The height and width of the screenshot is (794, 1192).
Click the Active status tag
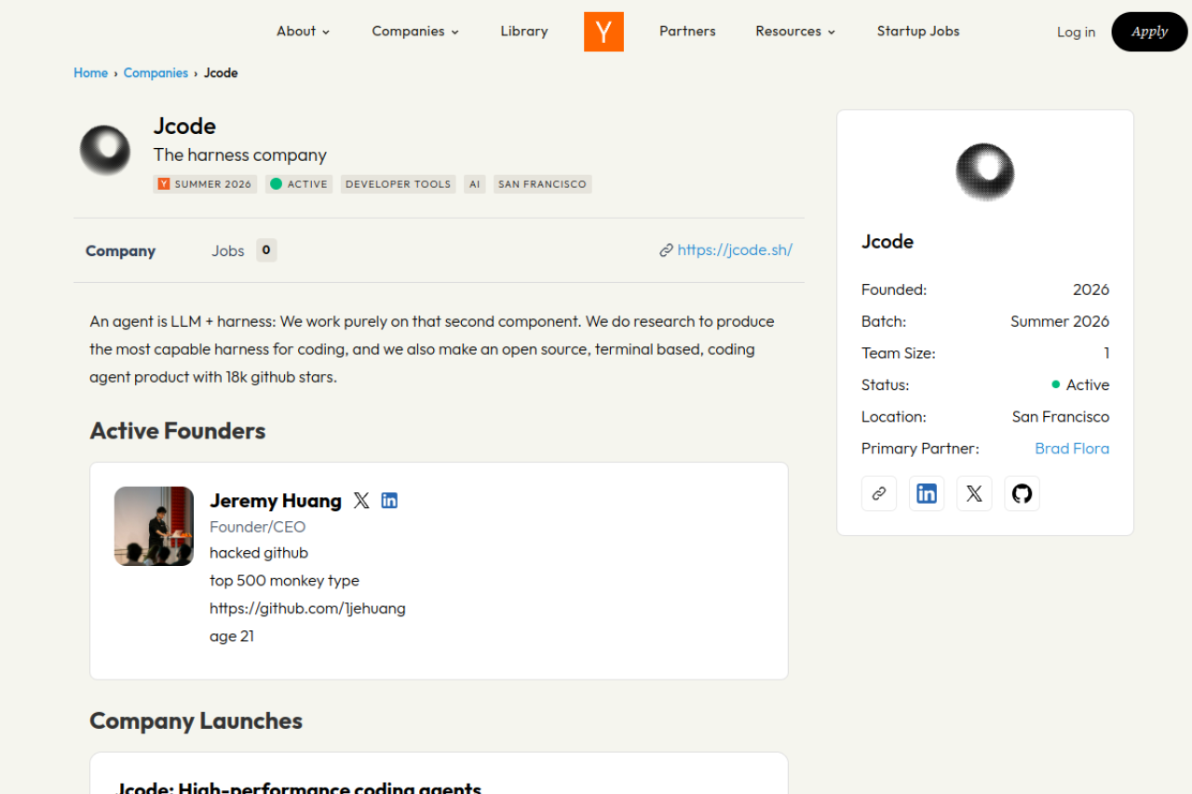point(299,184)
